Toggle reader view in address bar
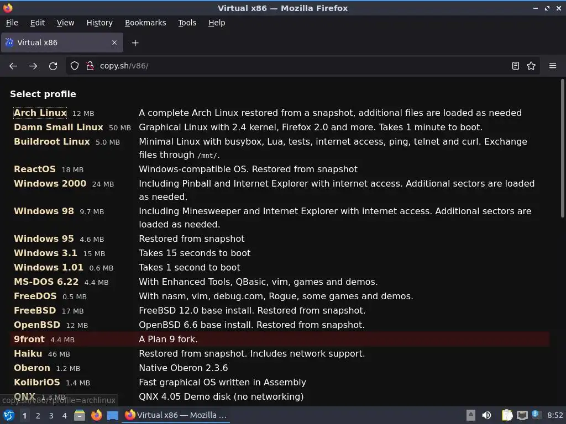 516,66
